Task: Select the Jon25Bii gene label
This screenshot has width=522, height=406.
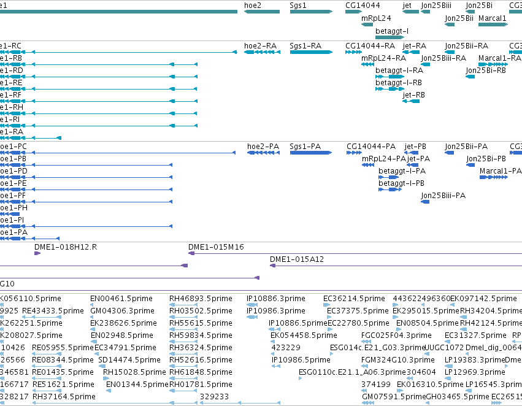Action: (x=459, y=18)
